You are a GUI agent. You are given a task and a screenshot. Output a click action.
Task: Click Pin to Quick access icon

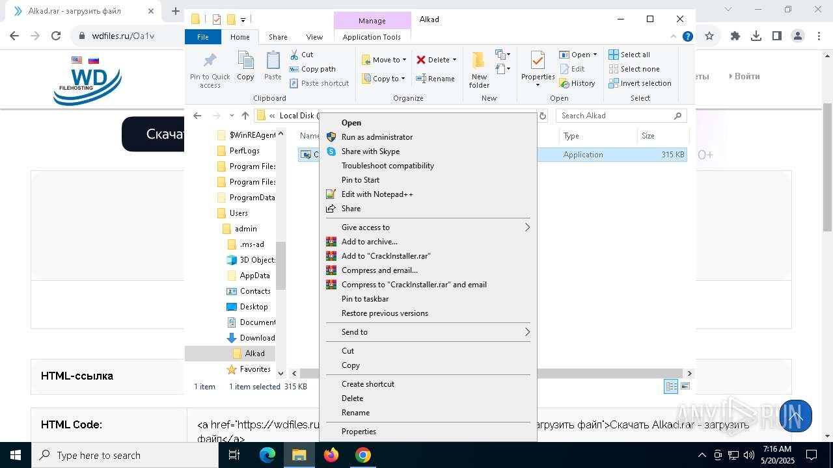(210, 70)
